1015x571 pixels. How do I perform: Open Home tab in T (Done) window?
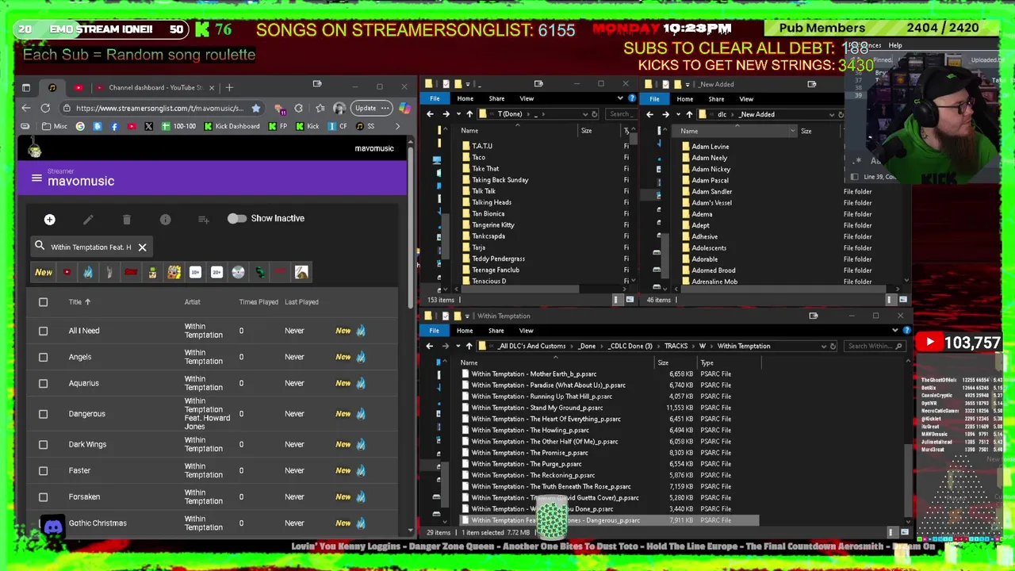click(465, 98)
